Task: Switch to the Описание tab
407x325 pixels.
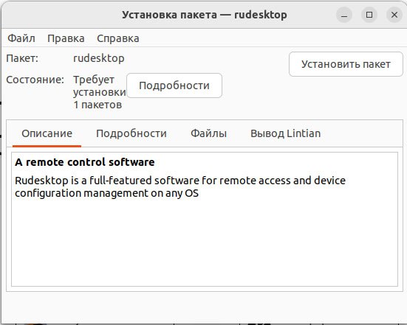Action: [x=47, y=133]
